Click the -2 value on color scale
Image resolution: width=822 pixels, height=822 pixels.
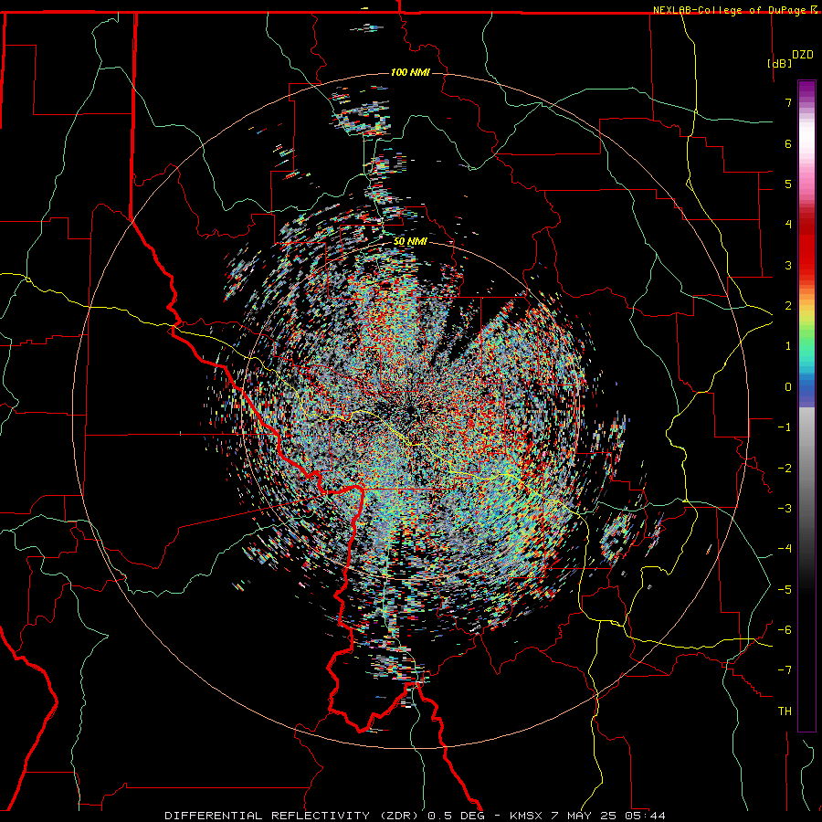785,469
